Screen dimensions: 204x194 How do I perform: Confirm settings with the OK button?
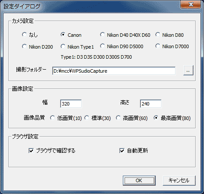[139, 180]
